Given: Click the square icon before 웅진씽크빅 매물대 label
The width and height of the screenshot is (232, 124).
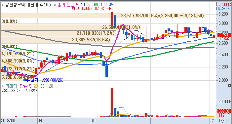Looking at the screenshot, I should [3, 5].
